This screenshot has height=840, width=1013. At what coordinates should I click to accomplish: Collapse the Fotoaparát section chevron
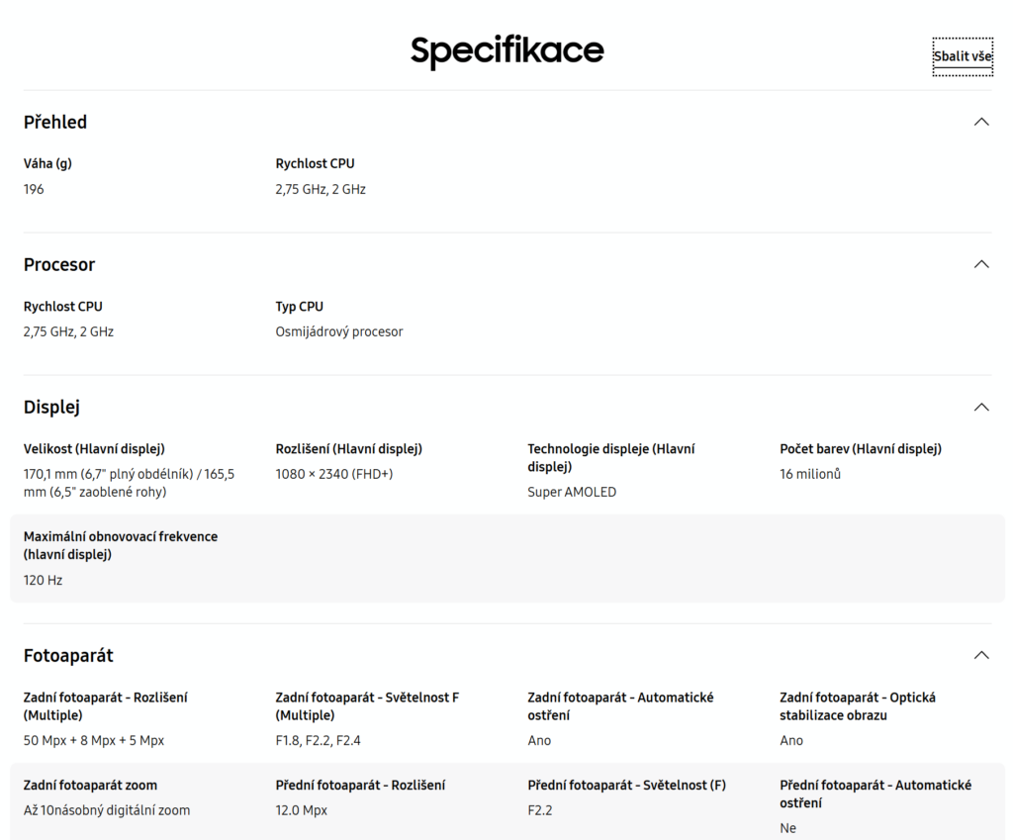click(x=980, y=655)
